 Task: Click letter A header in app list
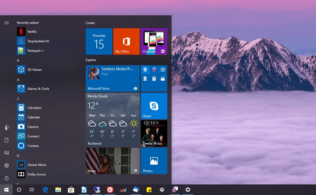point(18,80)
